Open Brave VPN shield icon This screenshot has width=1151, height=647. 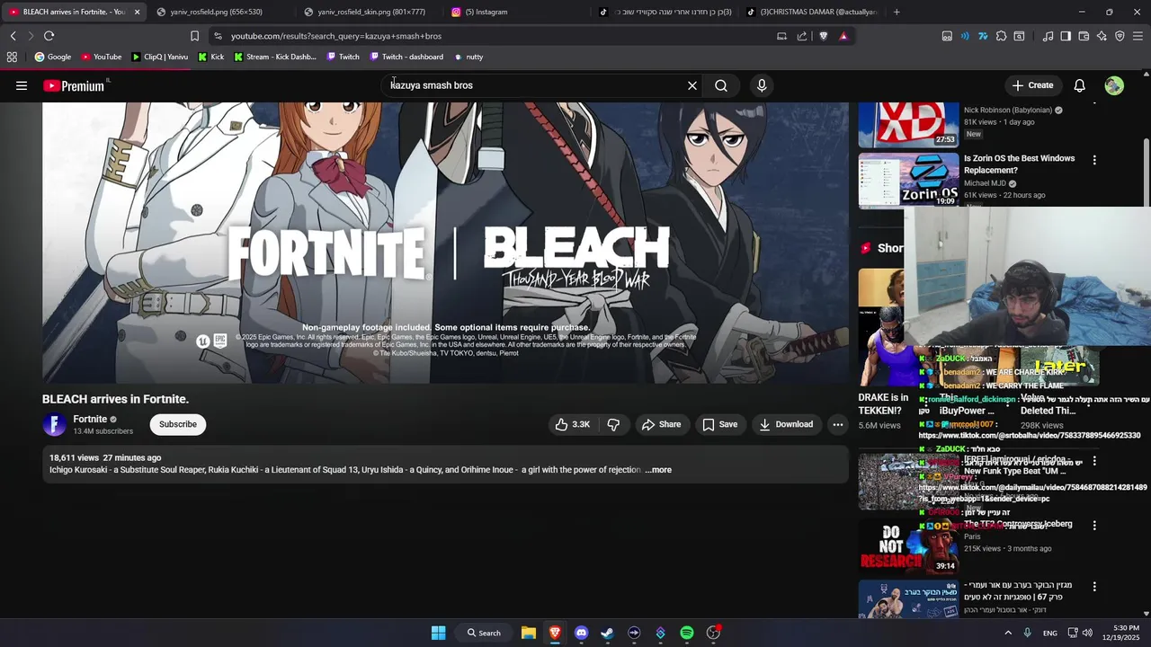1120,36
